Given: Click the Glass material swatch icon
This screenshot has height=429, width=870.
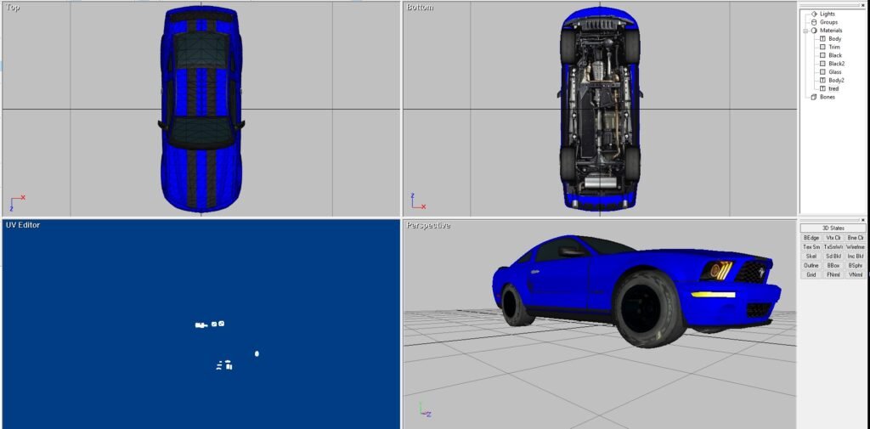Looking at the screenshot, I should (822, 72).
